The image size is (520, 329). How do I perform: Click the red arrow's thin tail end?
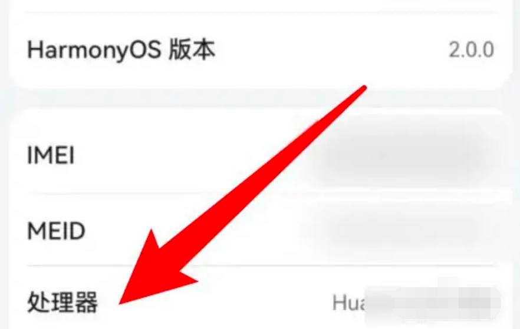point(363,88)
